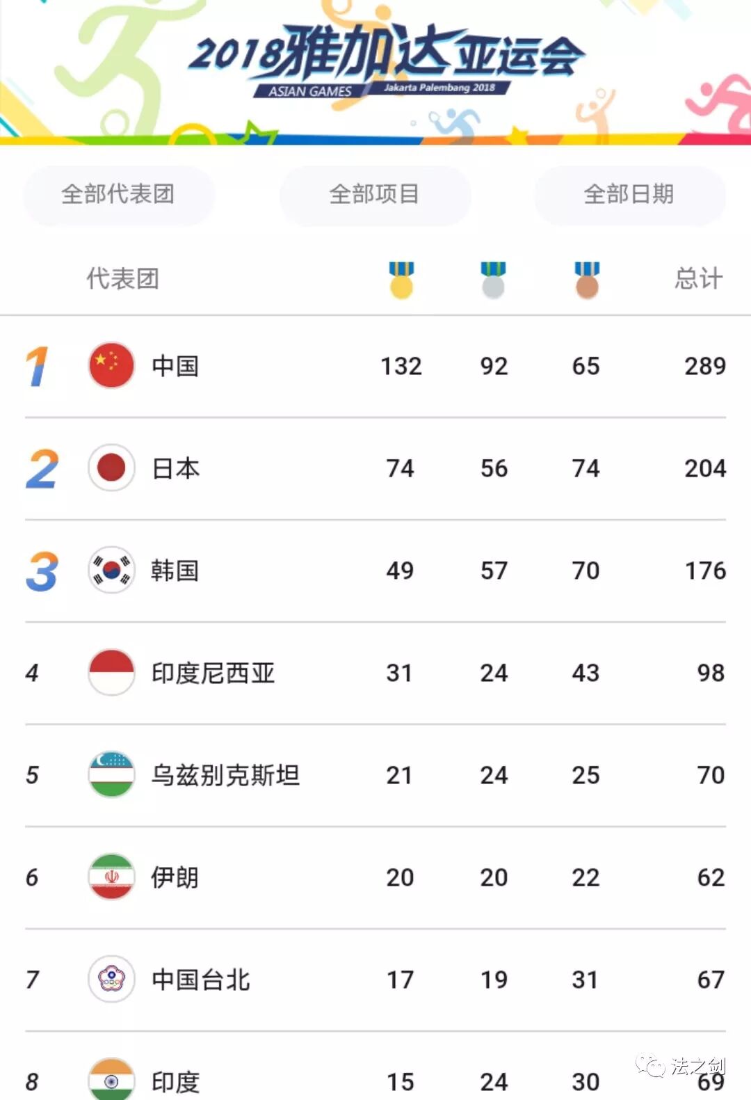Tap the India flag icon

click(x=111, y=1080)
